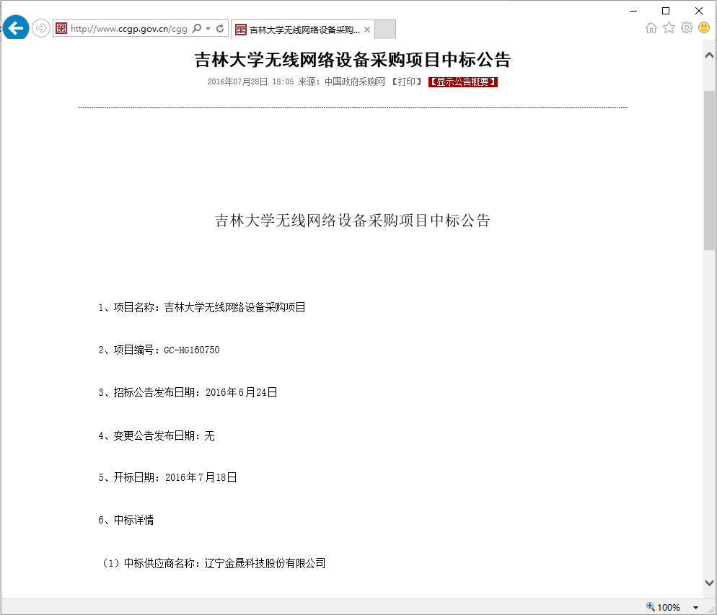
Task: Open the Tools gear menu
Action: point(686,27)
